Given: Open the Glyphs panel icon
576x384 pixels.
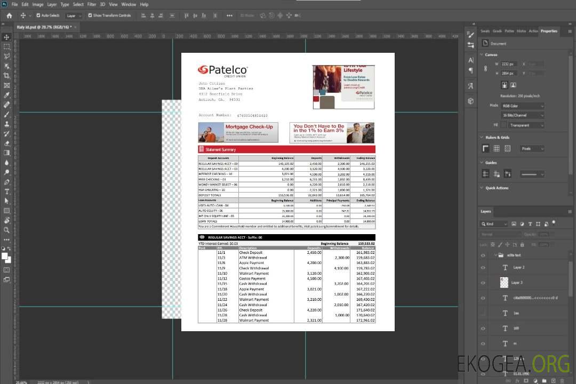Looking at the screenshot, I should [471, 86].
